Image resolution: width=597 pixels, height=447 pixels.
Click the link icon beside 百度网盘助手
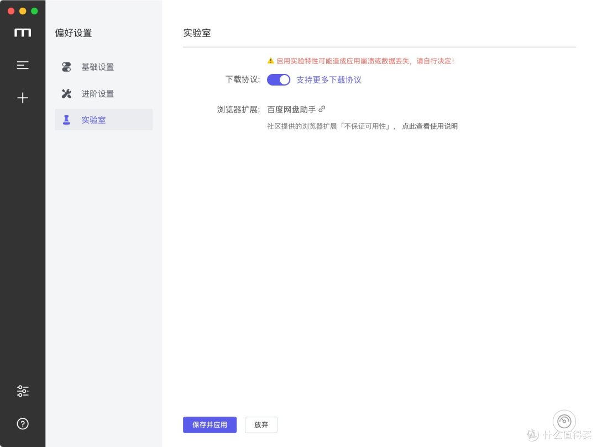pyautogui.click(x=322, y=109)
